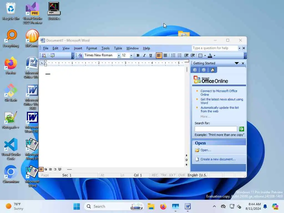Click the TRK status bar indicator
Image resolution: width=284 pixels, height=213 pixels.
click(x=164, y=175)
